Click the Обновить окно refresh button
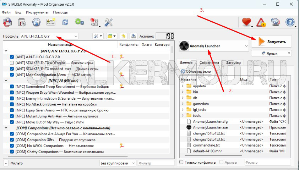 (196, 71)
